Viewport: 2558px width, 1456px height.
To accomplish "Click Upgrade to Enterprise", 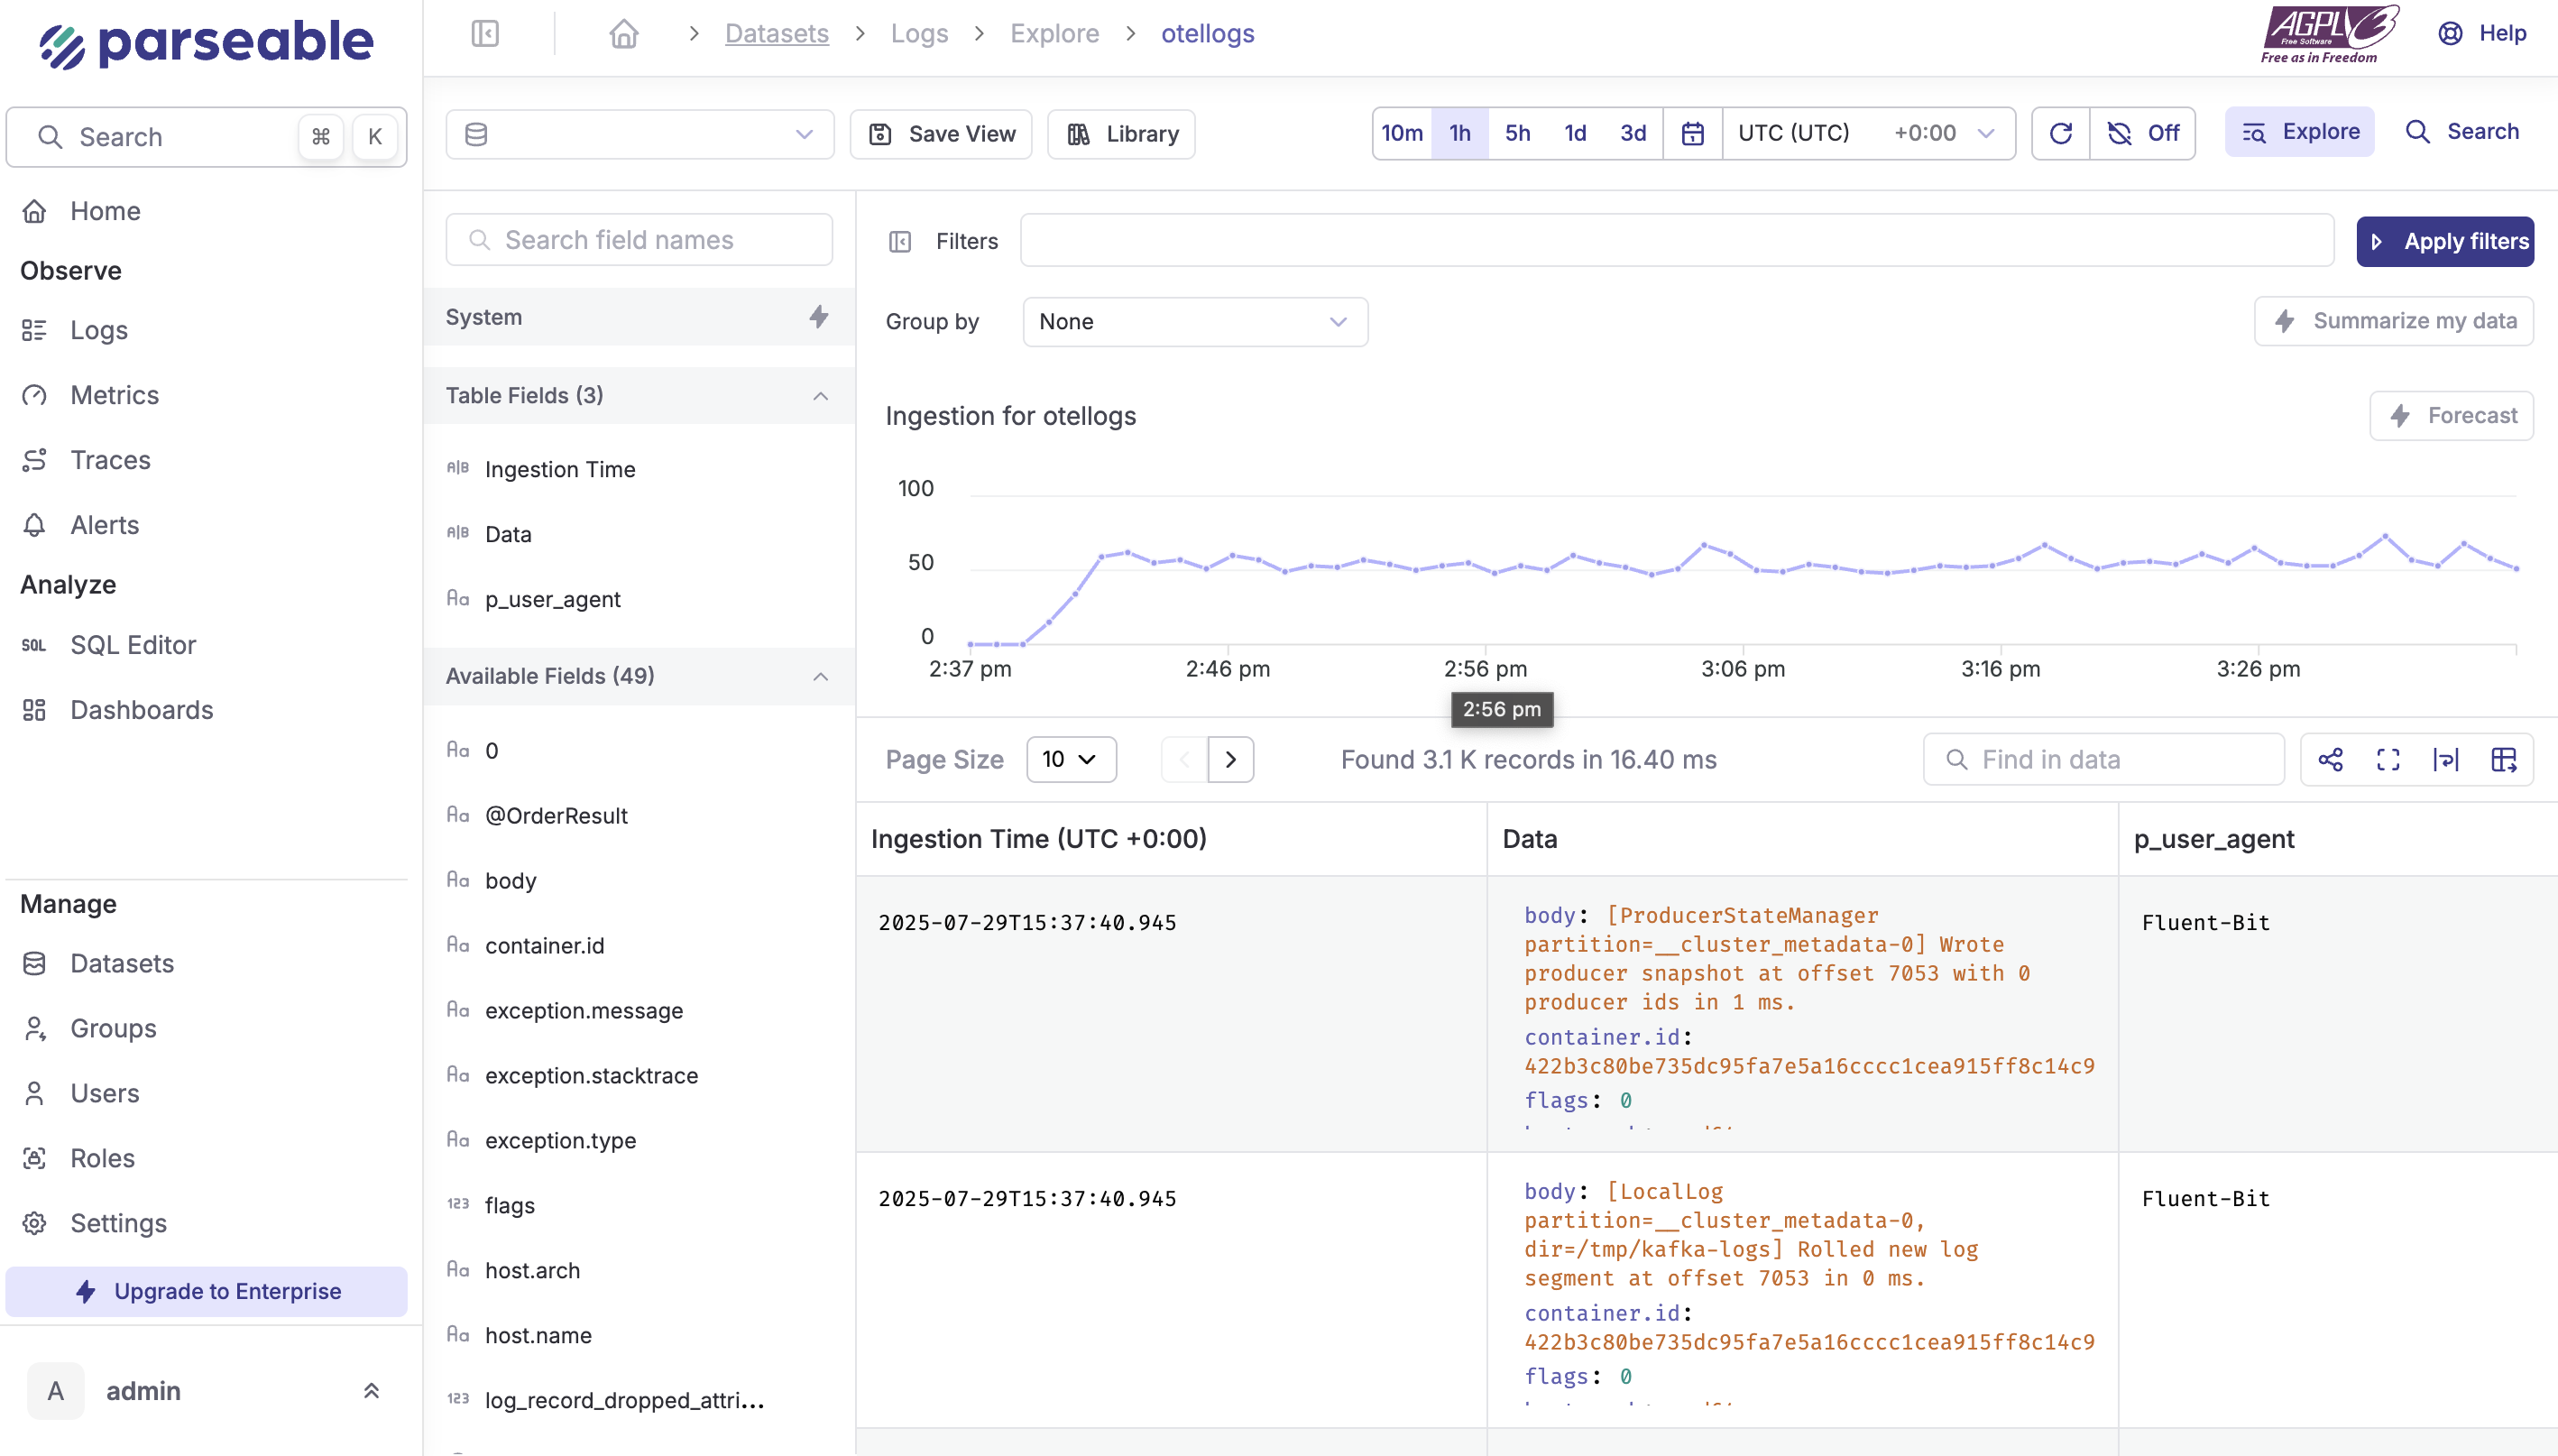I will [206, 1291].
